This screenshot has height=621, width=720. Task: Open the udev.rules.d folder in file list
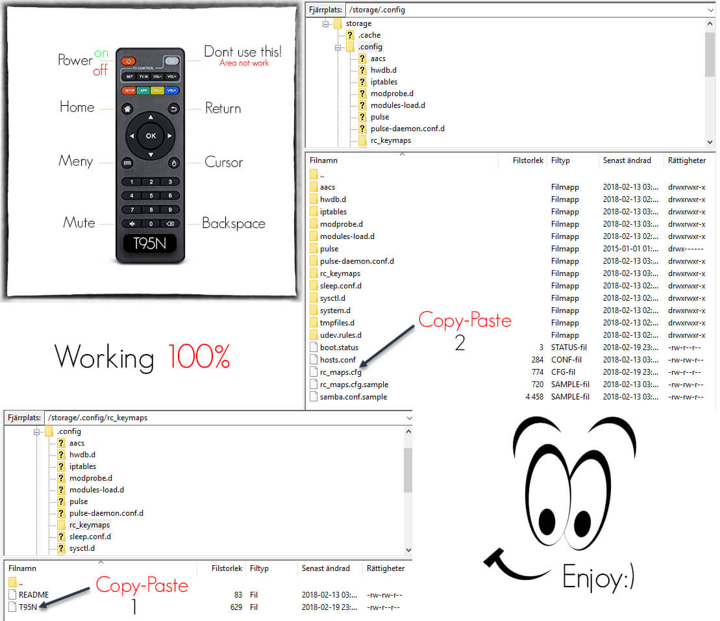coord(340,335)
